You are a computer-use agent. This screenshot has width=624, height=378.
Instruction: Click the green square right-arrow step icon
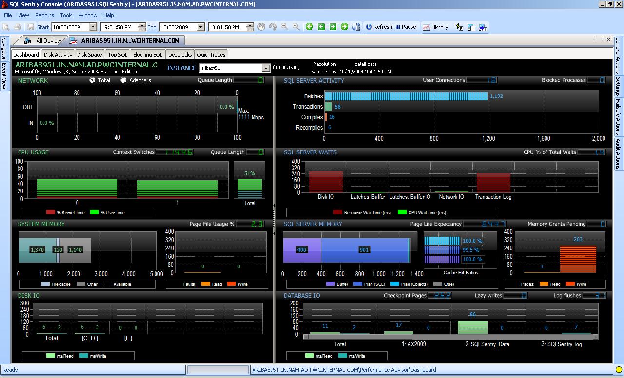tap(333, 27)
